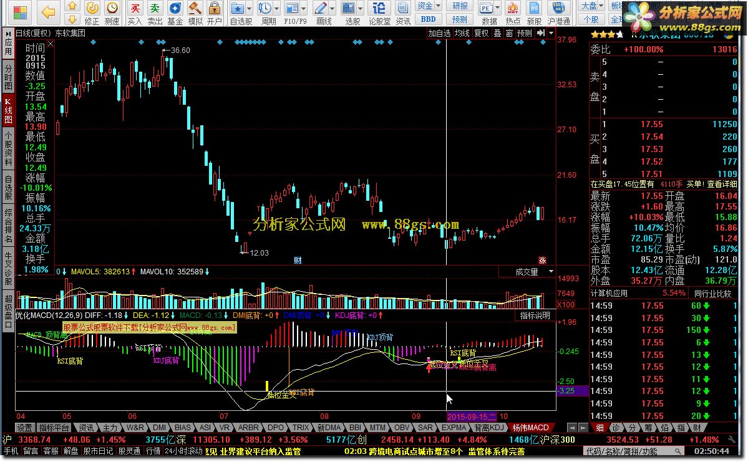Viewport: 748px width, 462px height.
Task: Open the 沪港通 SSE-HKE icon
Action: pyautogui.click(x=558, y=13)
